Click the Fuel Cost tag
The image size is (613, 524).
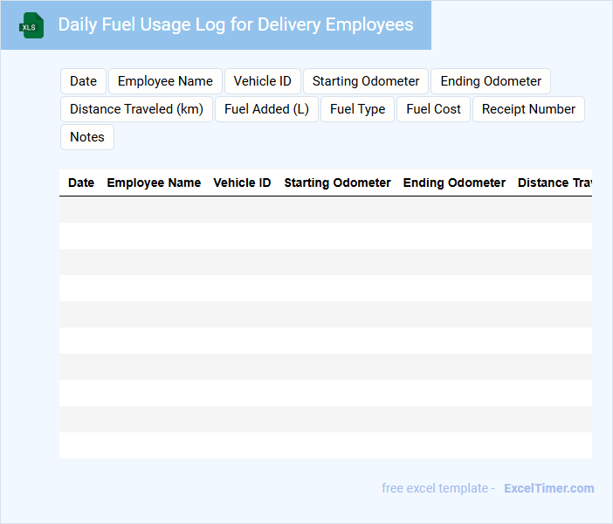433,109
